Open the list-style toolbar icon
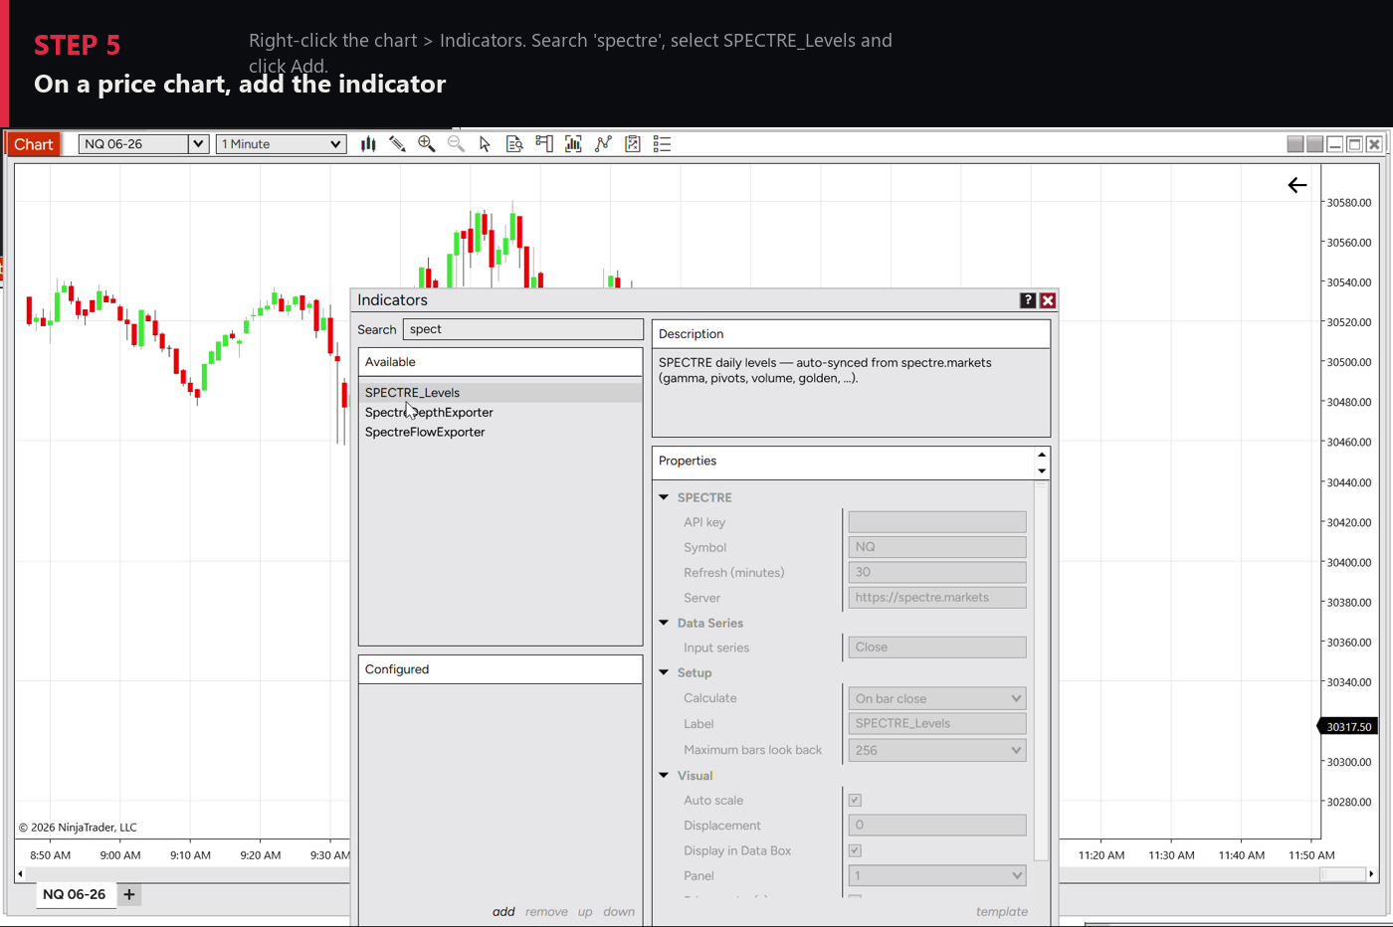This screenshot has height=927, width=1393. (662, 144)
